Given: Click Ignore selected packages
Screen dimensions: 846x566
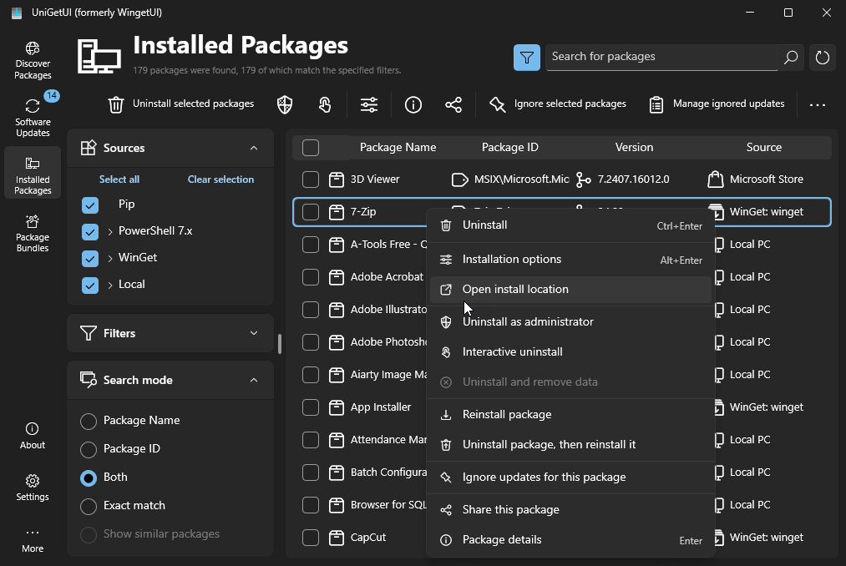Looking at the screenshot, I should click(558, 104).
